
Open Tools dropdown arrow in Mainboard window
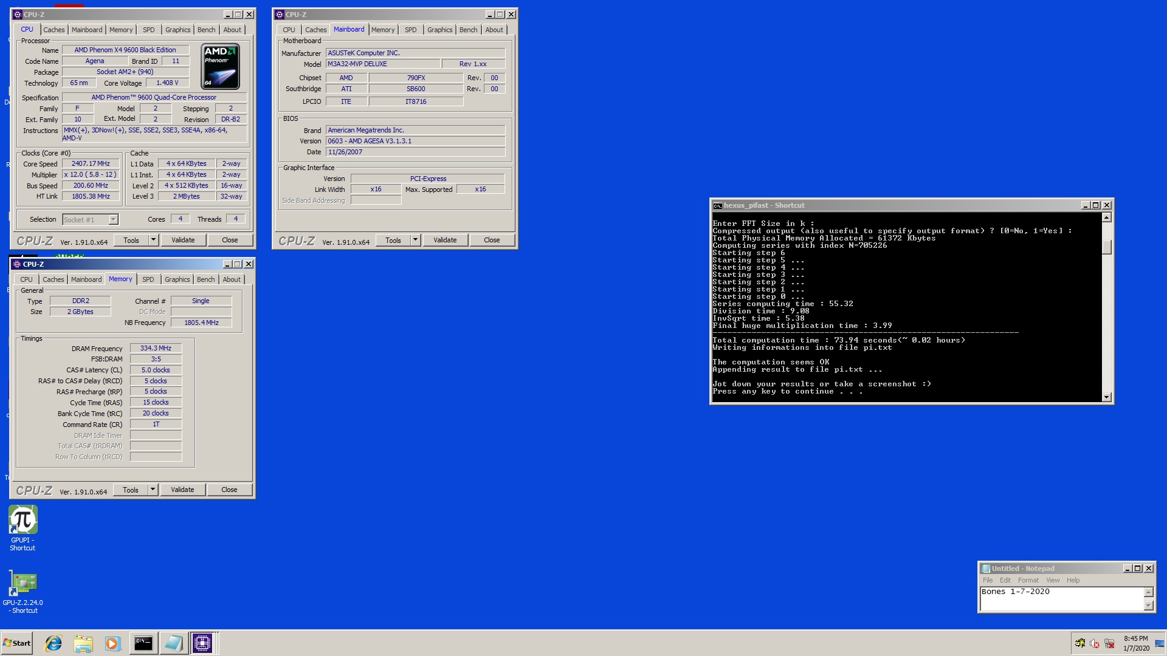pyautogui.click(x=415, y=240)
